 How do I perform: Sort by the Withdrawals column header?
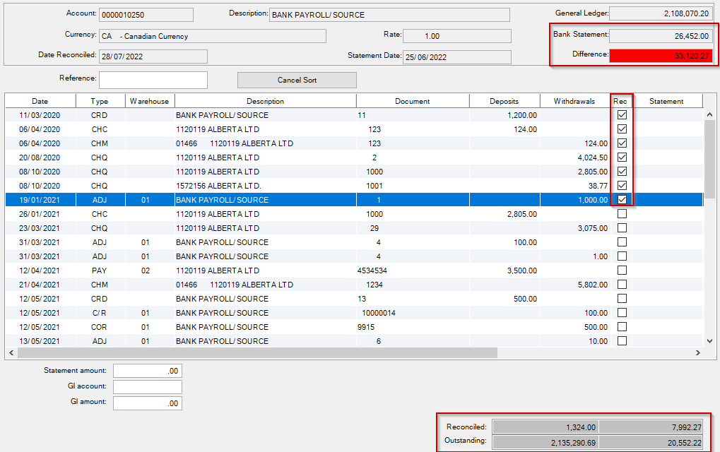[574, 101]
